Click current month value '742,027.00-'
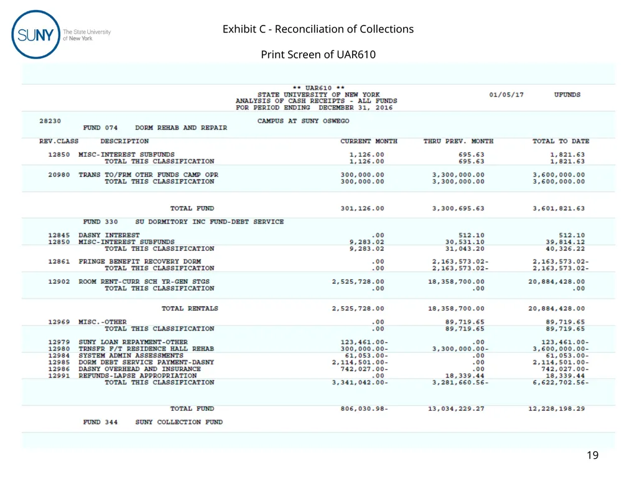 tap(365, 369)
